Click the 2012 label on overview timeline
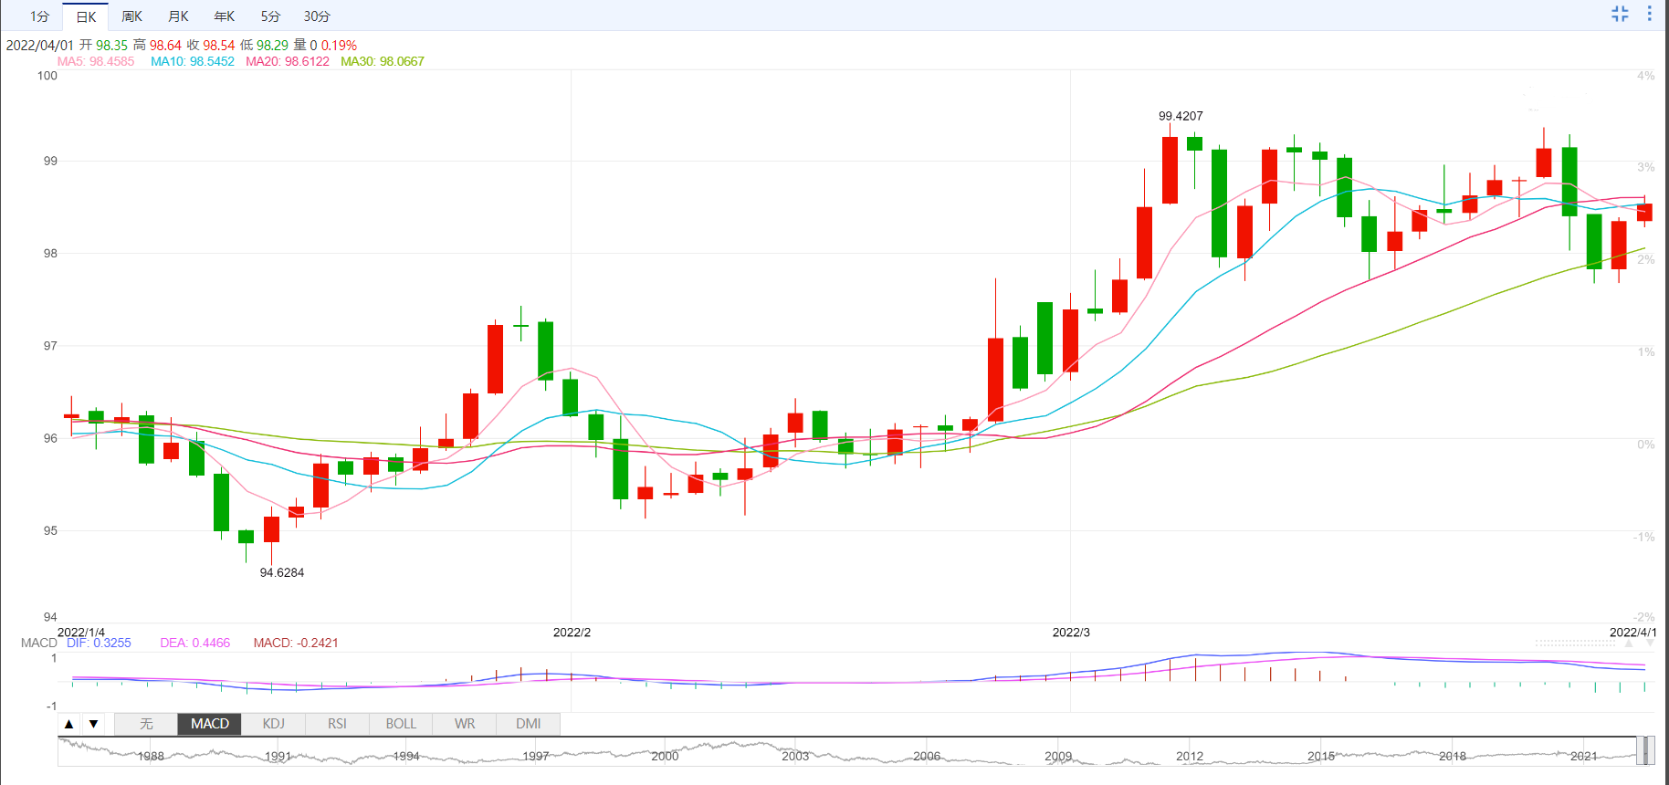The width and height of the screenshot is (1669, 785). [1190, 757]
